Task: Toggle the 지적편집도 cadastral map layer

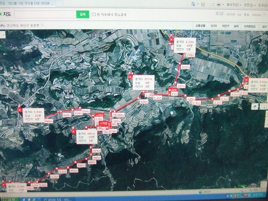Action: pyautogui.click(x=250, y=26)
